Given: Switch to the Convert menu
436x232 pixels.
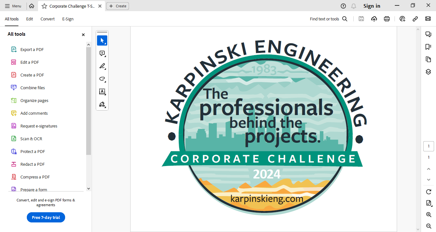Looking at the screenshot, I should [x=47, y=19].
